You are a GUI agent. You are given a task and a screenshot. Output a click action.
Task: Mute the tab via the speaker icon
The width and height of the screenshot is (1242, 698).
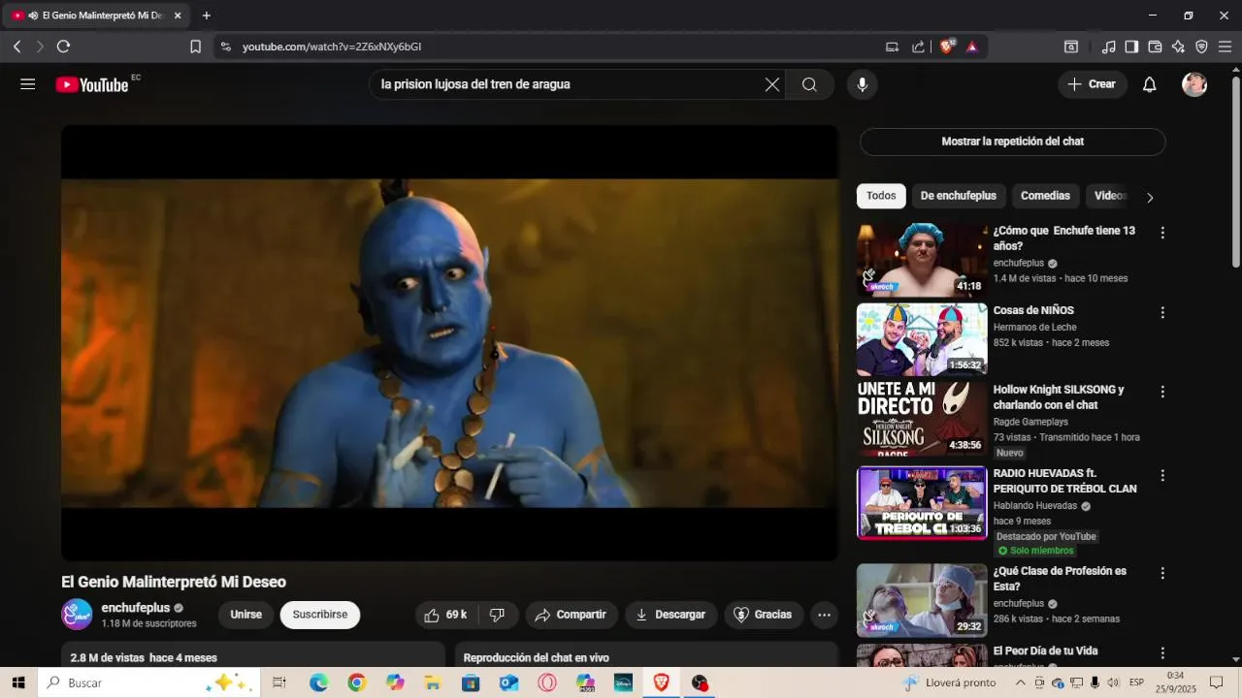(34, 16)
